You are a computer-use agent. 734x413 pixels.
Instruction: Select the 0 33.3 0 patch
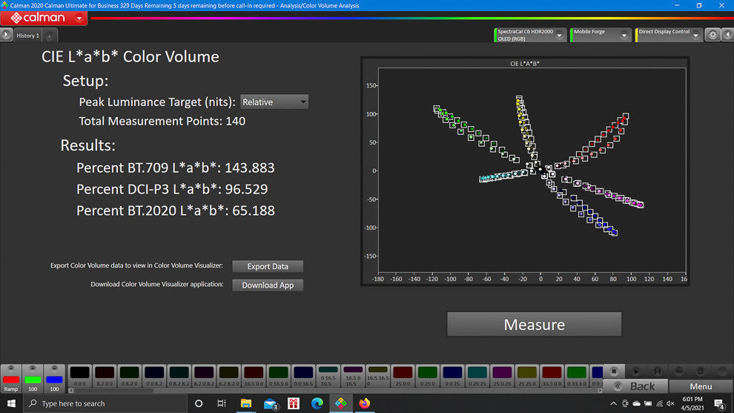576,375
